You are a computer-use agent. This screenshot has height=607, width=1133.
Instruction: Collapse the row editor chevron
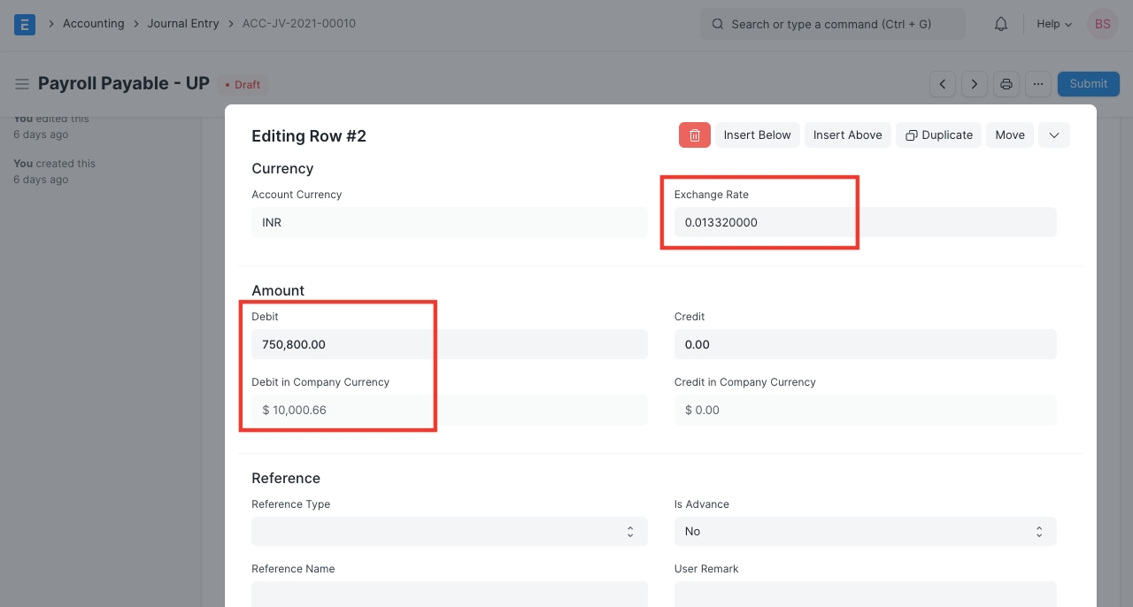1054,134
